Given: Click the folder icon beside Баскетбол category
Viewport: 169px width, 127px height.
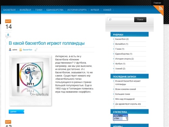Looking at the screenshot, I should 21,50.
